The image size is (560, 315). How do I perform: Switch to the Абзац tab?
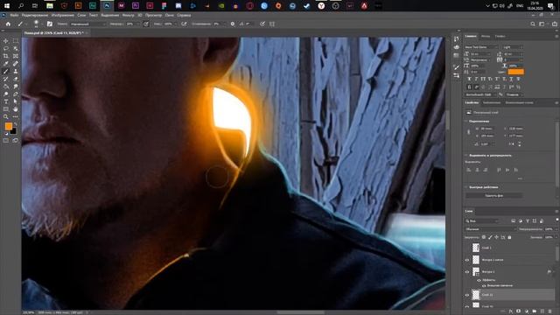pyautogui.click(x=486, y=36)
